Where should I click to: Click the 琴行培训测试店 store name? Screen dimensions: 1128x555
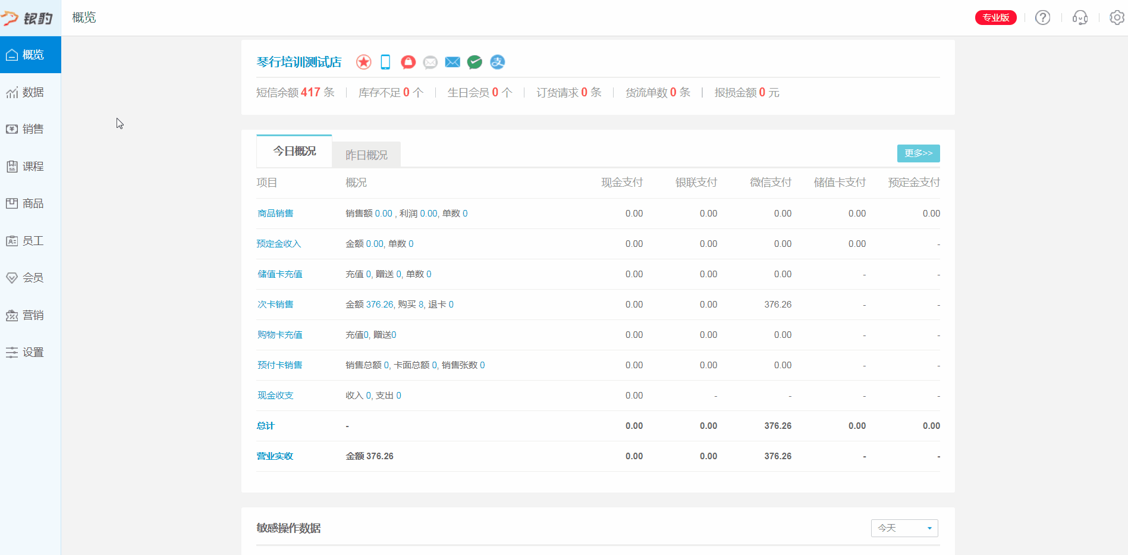pos(299,62)
